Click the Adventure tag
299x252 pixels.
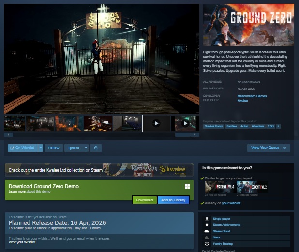click(258, 126)
